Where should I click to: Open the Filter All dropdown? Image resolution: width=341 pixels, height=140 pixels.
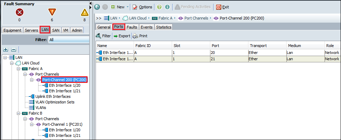pos(69,40)
